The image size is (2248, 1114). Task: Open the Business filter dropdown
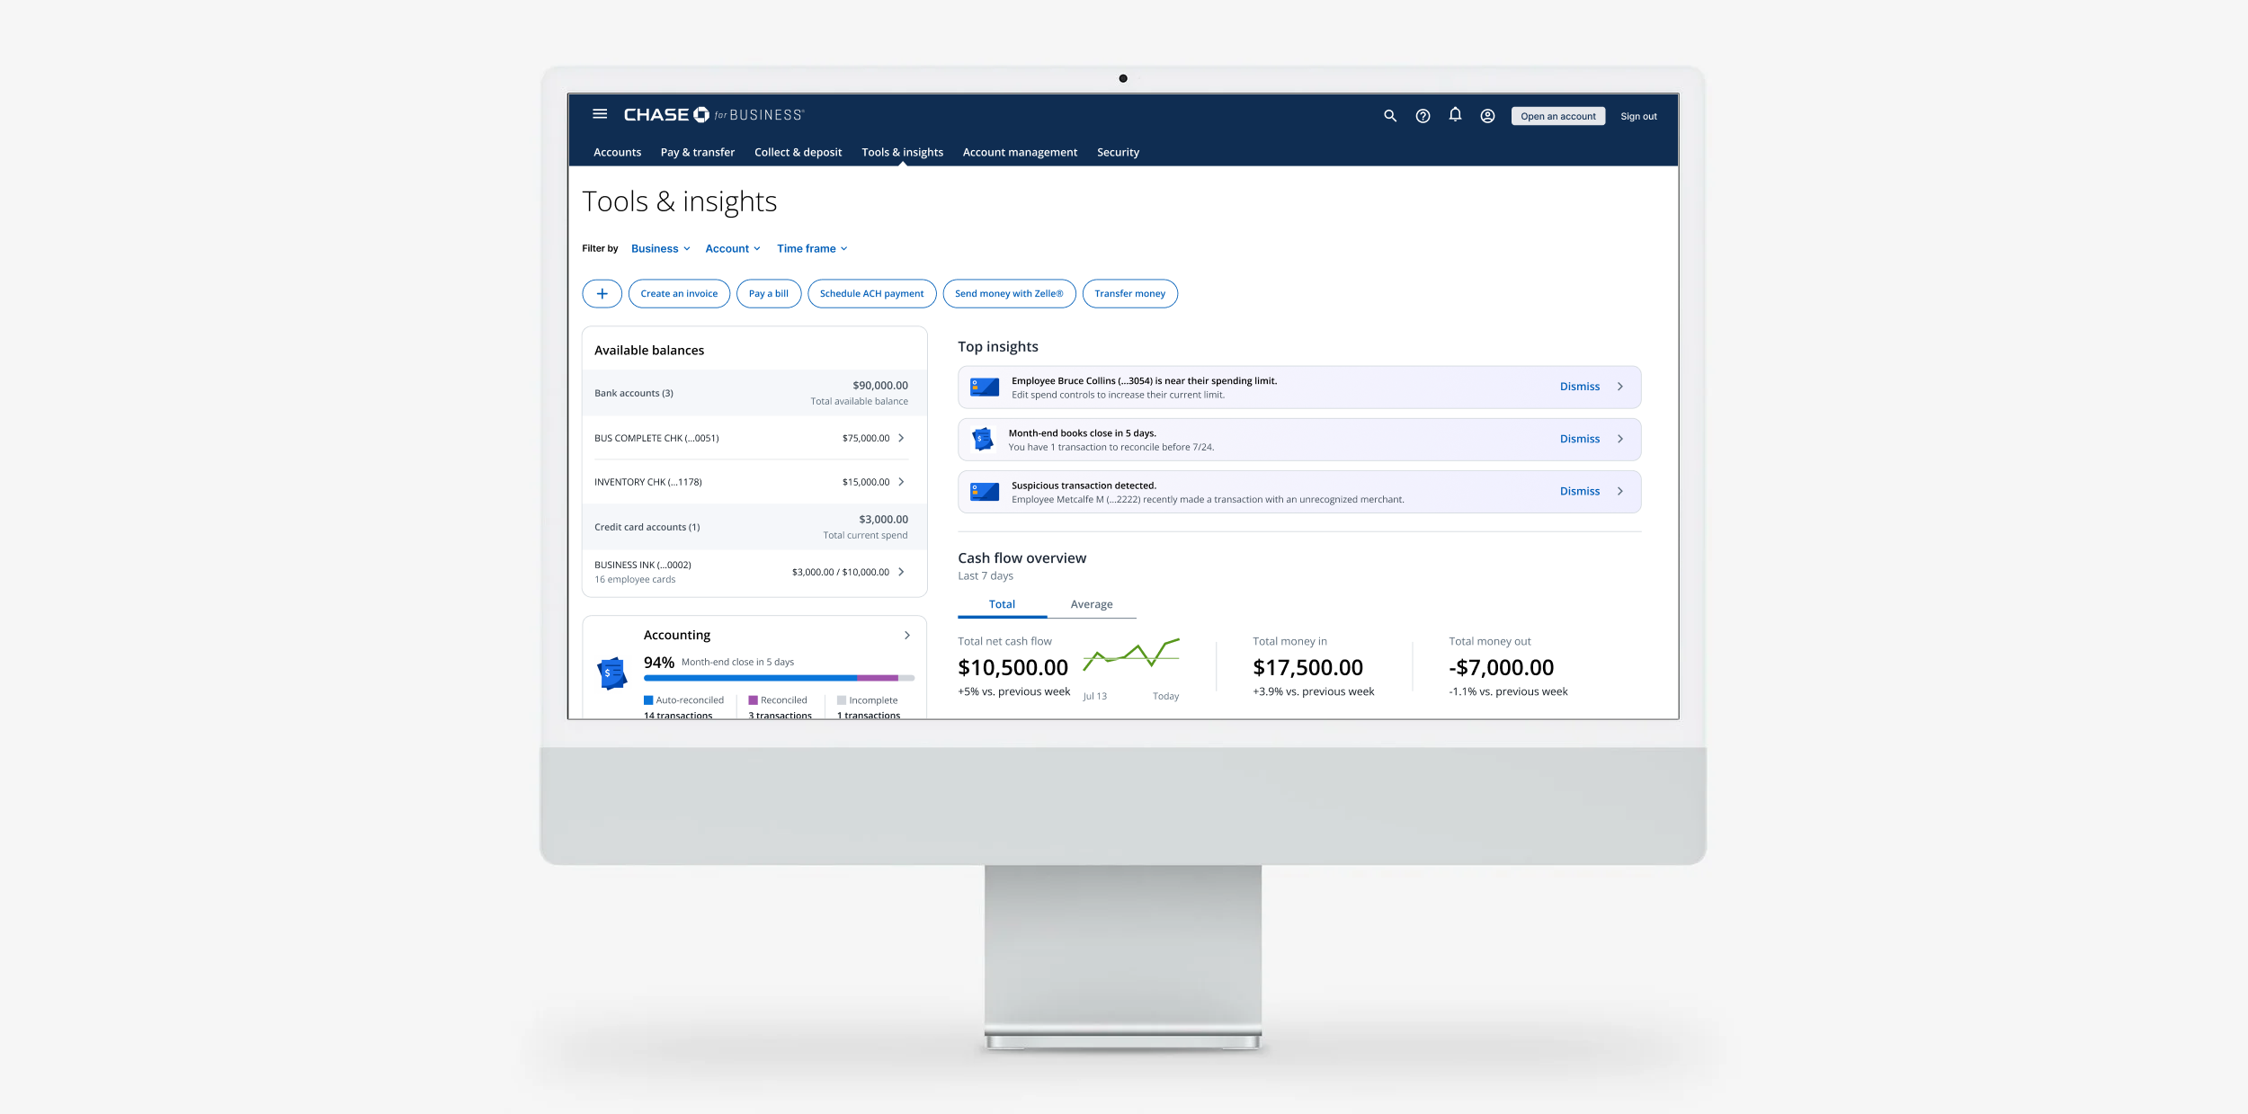pyautogui.click(x=661, y=249)
